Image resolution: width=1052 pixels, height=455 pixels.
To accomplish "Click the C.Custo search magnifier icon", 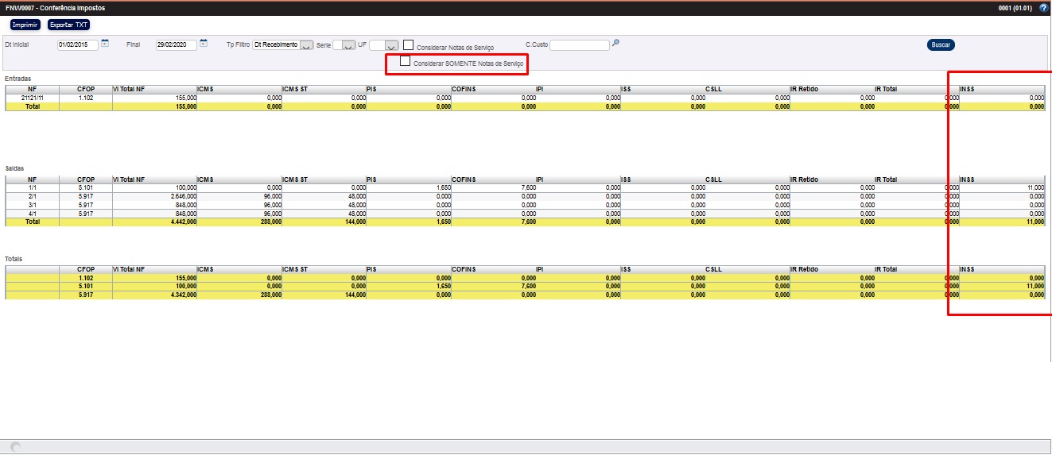I will click(x=615, y=44).
